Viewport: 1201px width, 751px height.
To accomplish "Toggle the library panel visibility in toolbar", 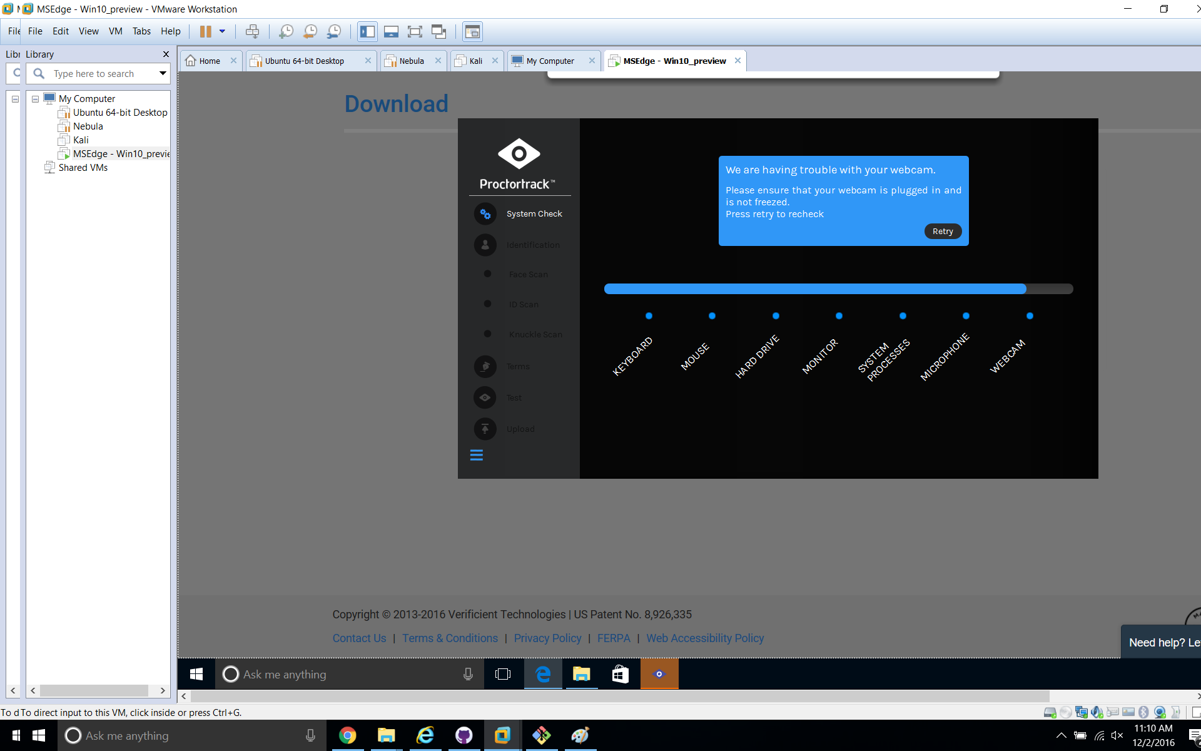I will pos(367,31).
